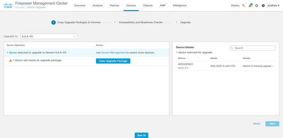The height and width of the screenshot is (138, 283).
Task: Open the Analysis menu
Action: tap(98, 6)
